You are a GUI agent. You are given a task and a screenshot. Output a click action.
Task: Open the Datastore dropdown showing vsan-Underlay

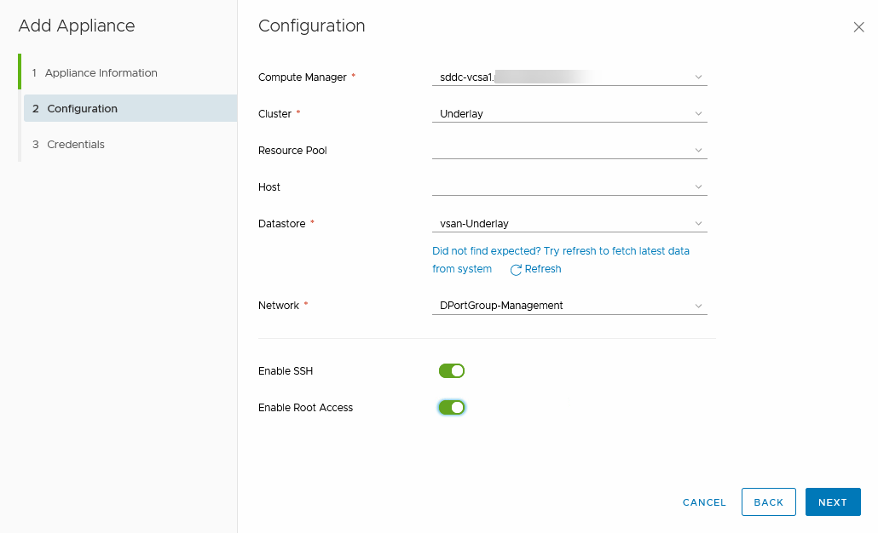coord(569,224)
